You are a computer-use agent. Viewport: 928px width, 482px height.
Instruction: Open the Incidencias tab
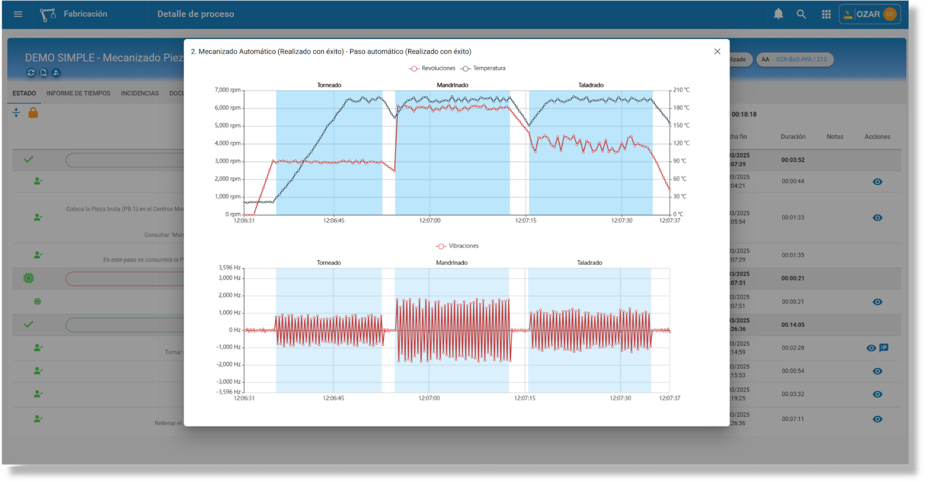pos(140,94)
